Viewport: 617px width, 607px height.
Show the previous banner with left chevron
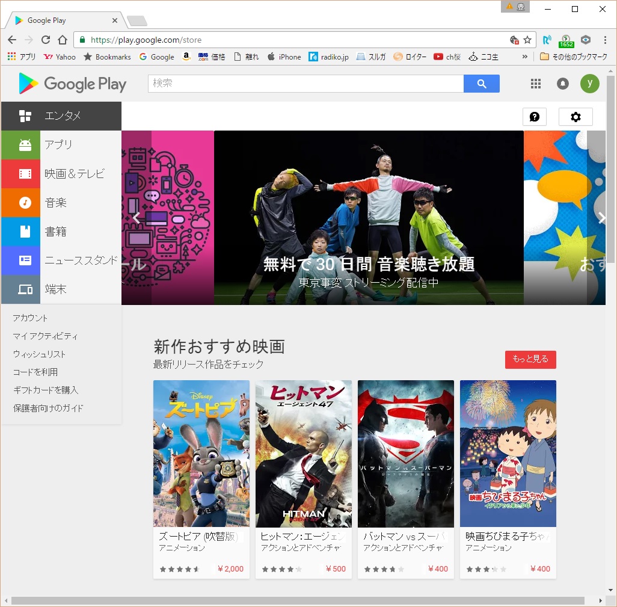pyautogui.click(x=137, y=218)
